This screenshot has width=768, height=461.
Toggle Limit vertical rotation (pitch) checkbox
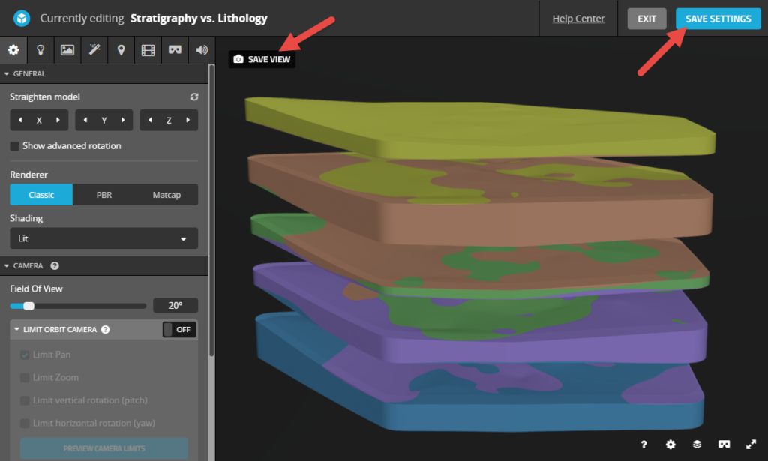(25, 400)
